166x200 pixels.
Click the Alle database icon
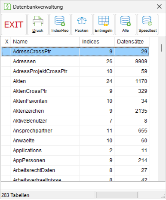126,25
